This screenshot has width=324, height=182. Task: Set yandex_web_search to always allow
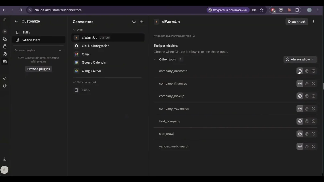point(300,146)
